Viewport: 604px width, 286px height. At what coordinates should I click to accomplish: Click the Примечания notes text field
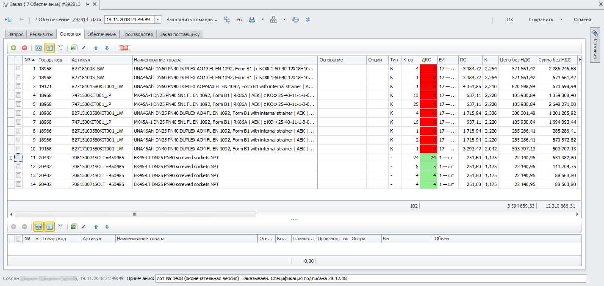click(371, 278)
